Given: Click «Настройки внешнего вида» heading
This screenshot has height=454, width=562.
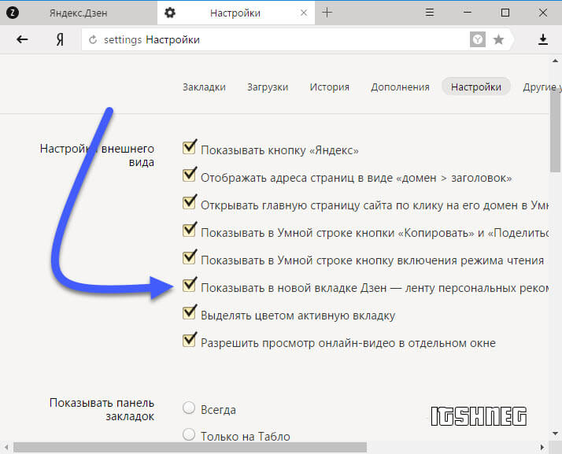Looking at the screenshot, I should [97, 155].
